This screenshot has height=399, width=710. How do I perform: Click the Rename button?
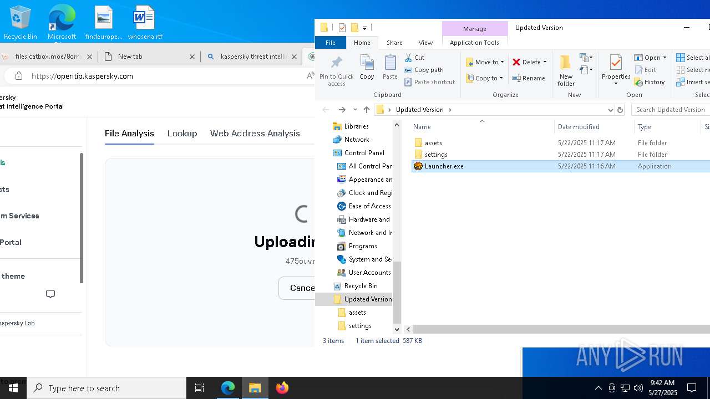(529, 78)
